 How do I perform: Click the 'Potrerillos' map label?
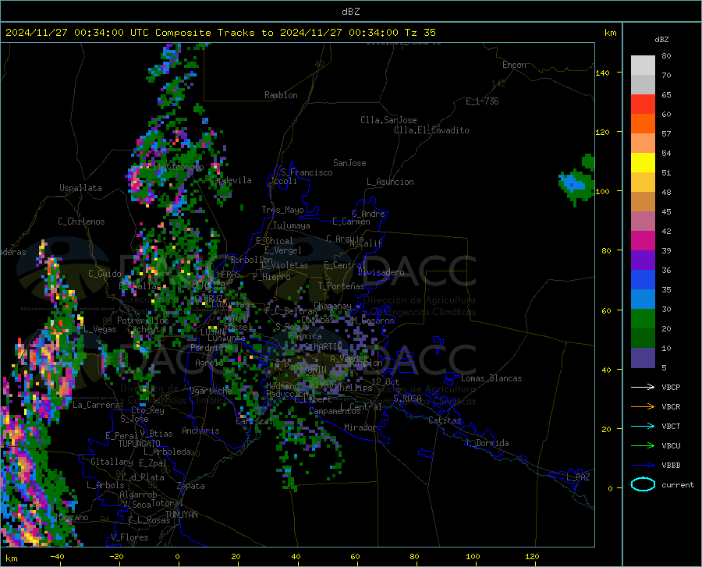click(x=143, y=321)
